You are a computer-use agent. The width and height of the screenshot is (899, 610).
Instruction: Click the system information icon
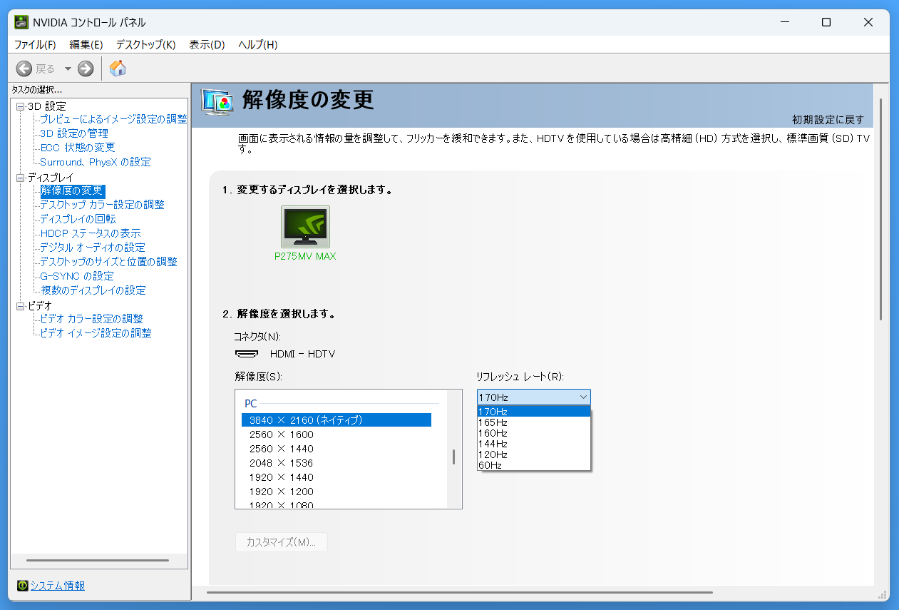(x=22, y=586)
